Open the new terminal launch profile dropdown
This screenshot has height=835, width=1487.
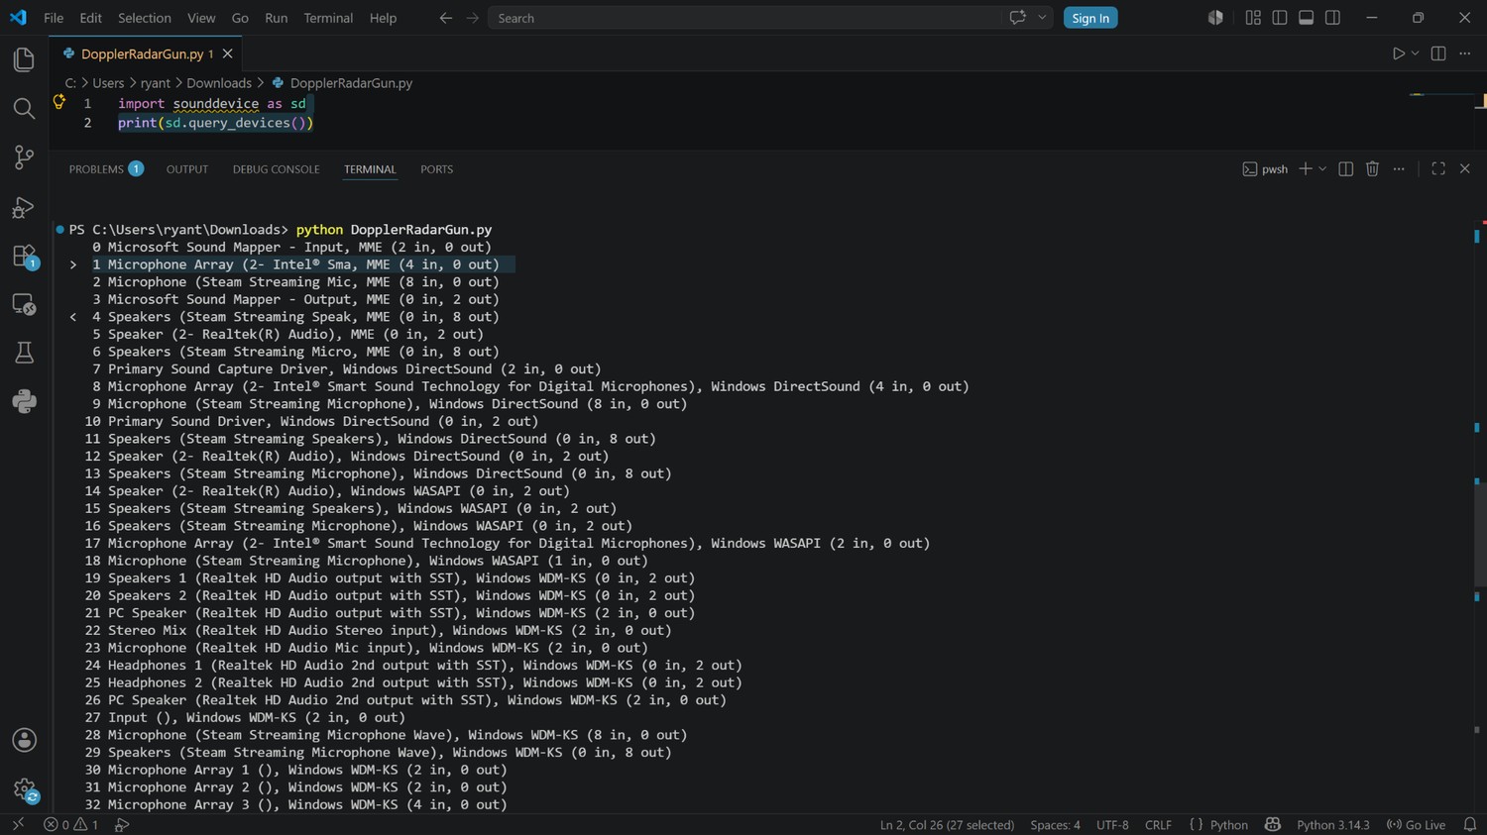[1322, 169]
